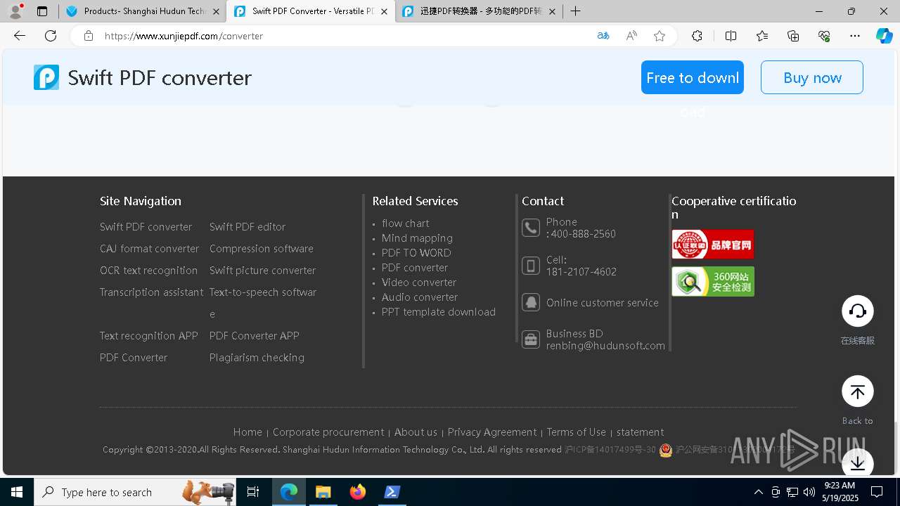Screen dimensions: 900x506
Task: Add page to favorites star icon
Action: pos(660,36)
